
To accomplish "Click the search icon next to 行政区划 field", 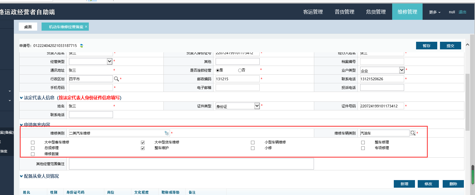I will coord(116,79).
